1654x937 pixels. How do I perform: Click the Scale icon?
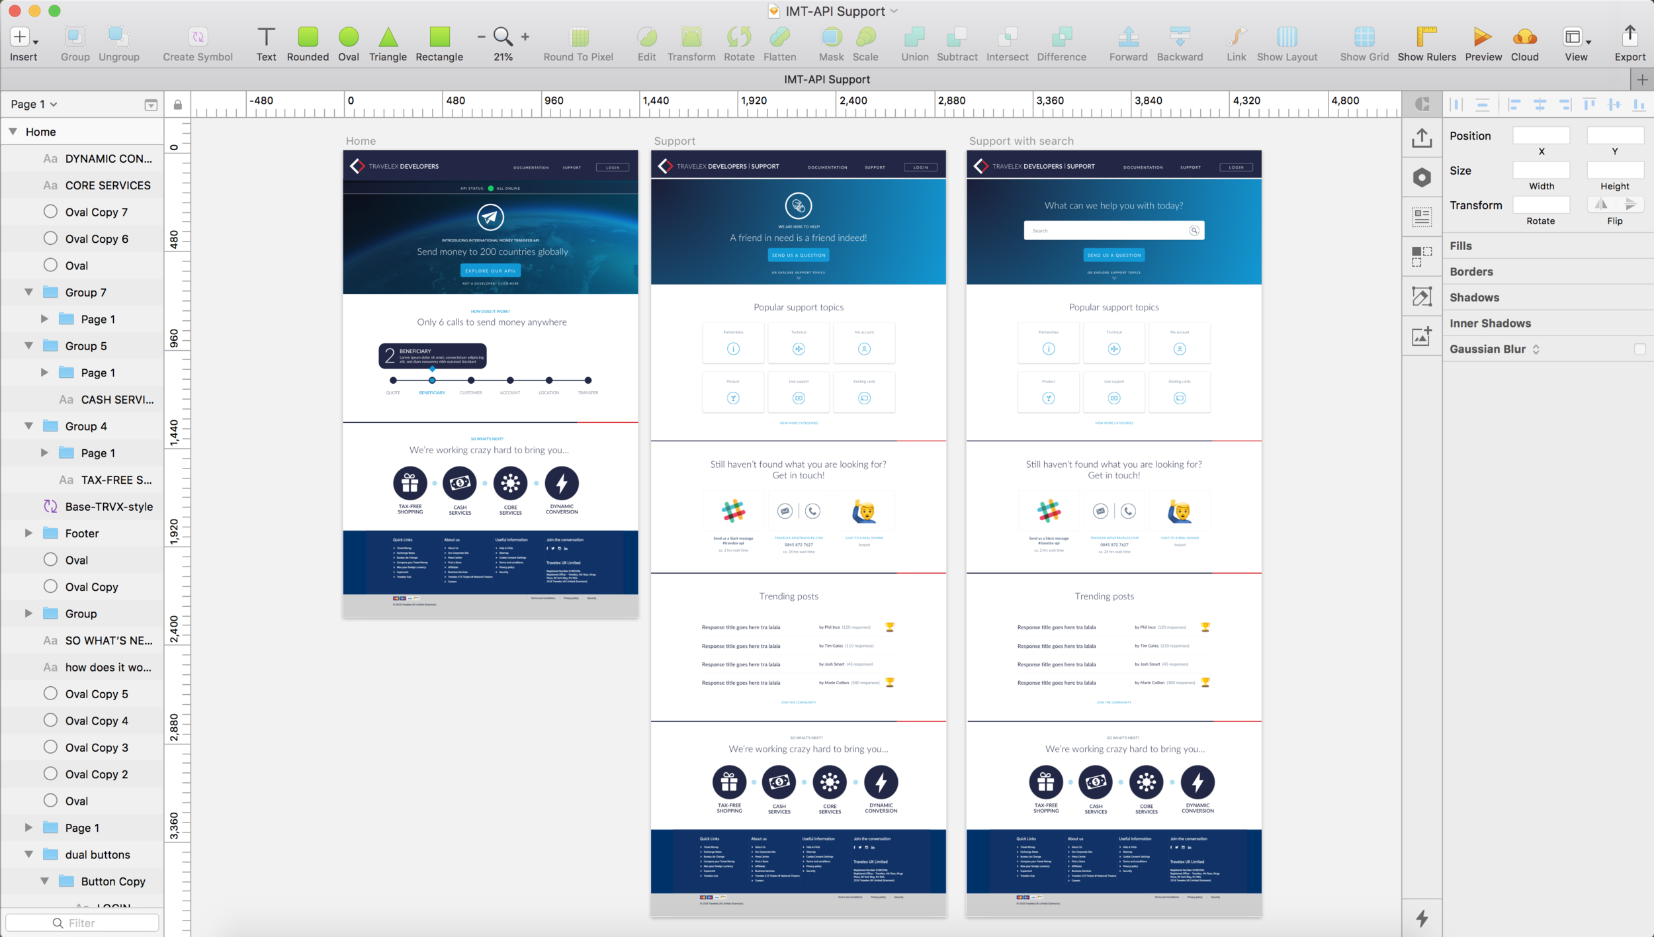coord(865,37)
